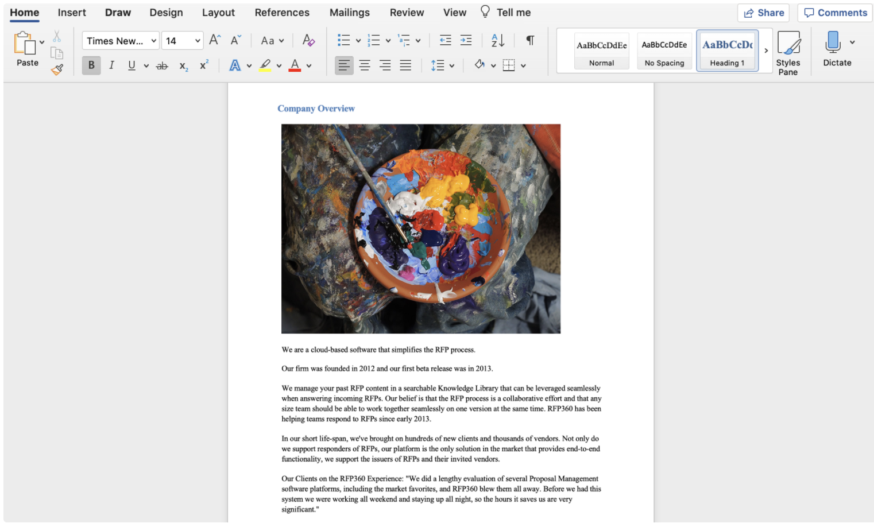Copy selection with the copy icon

pos(57,53)
